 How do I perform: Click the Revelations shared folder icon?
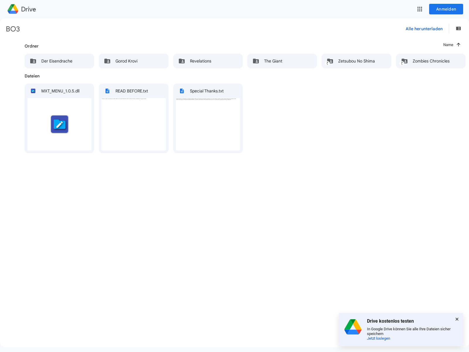(x=182, y=61)
